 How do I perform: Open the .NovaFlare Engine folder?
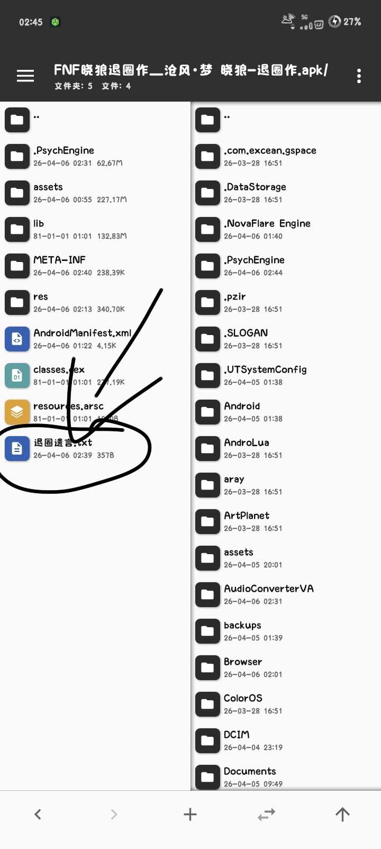(x=286, y=229)
